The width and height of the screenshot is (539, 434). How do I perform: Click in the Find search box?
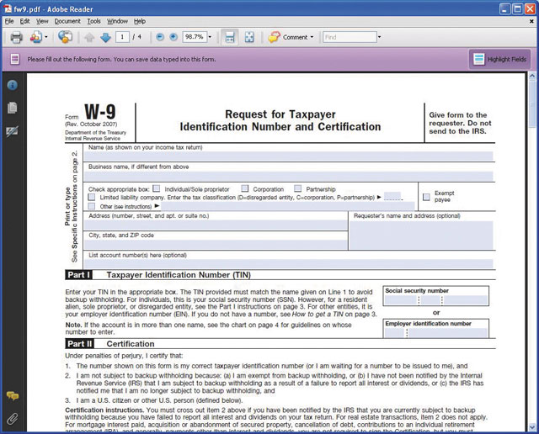point(350,37)
